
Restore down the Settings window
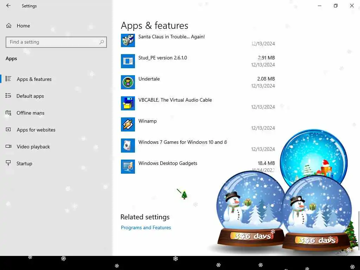336,6
